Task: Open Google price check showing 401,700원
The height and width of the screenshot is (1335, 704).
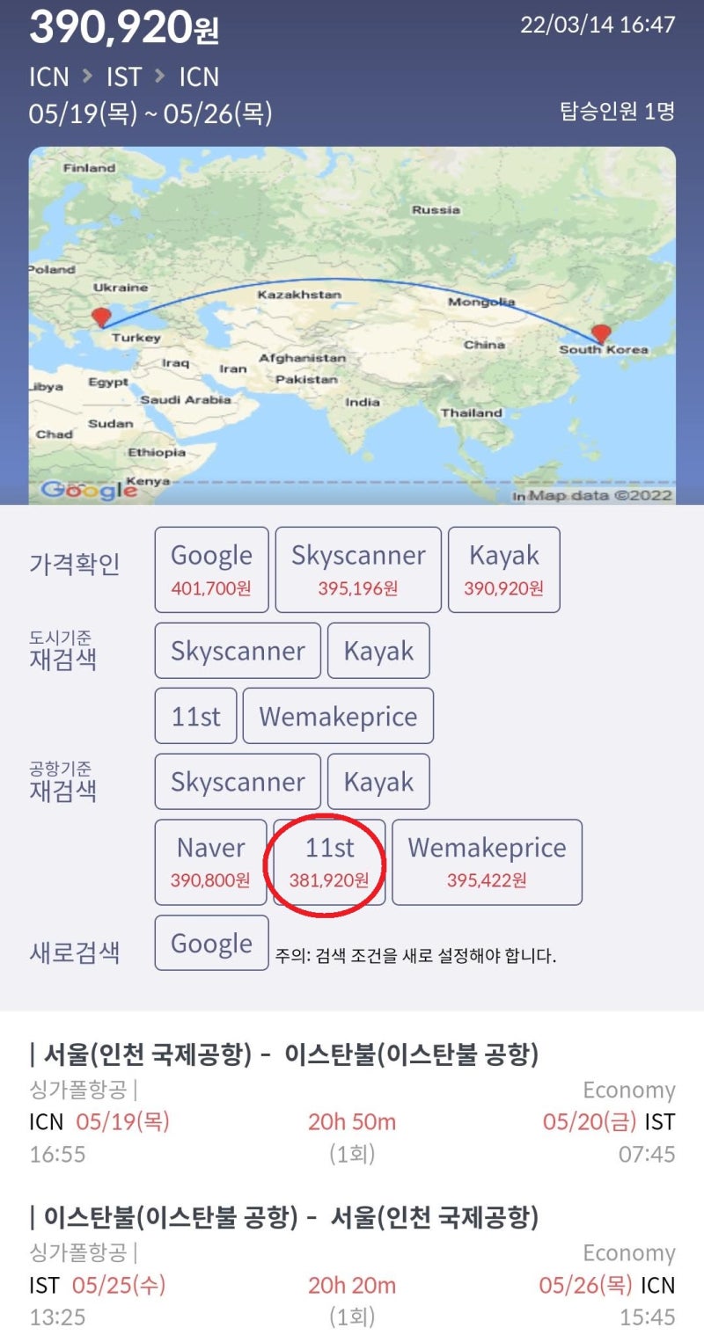Action: (211, 568)
